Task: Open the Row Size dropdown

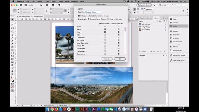Action: pyautogui.click(x=93, y=12)
